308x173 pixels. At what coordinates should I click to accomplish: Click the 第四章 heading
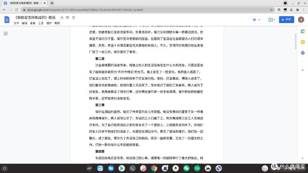(100, 151)
